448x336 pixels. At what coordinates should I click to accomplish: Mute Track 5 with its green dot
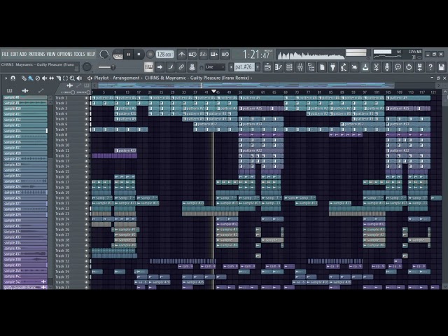pyautogui.click(x=87, y=119)
